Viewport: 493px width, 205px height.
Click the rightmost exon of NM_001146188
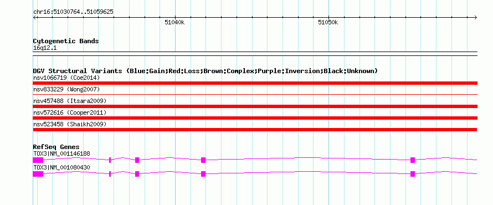pyautogui.click(x=413, y=160)
